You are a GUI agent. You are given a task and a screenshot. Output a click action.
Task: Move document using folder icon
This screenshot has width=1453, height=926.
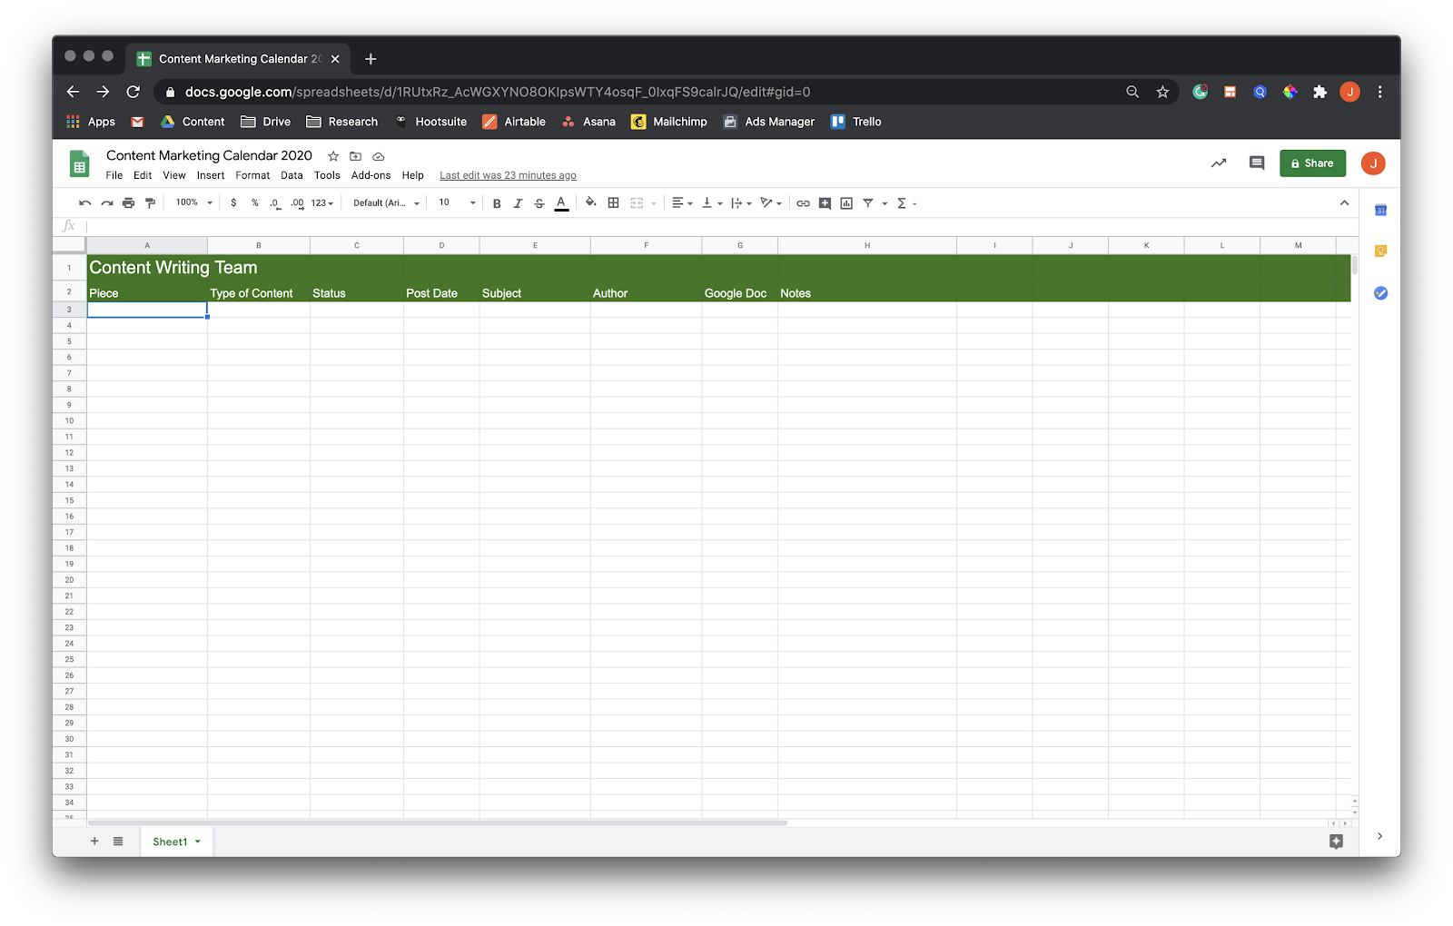356,156
